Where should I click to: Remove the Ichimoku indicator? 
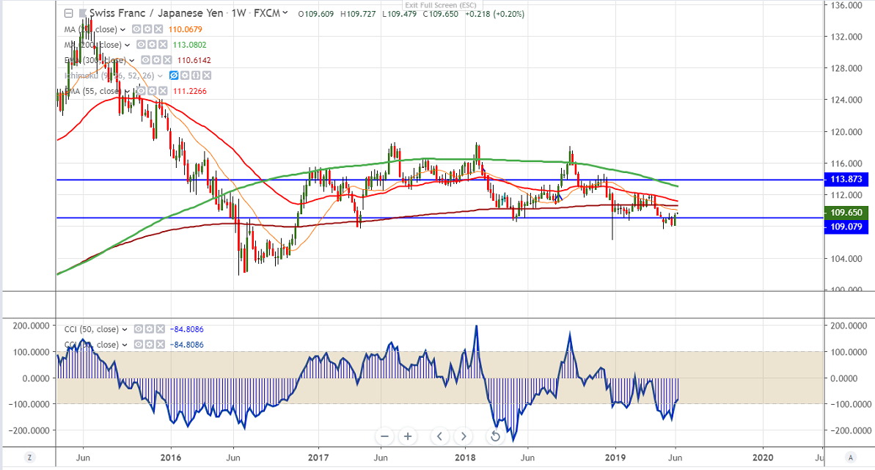coord(207,76)
